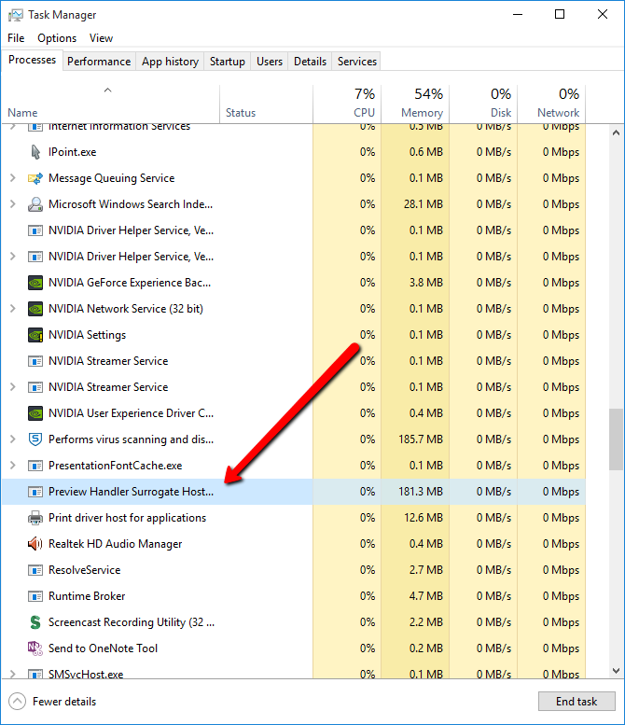Open the View menu

[102, 38]
